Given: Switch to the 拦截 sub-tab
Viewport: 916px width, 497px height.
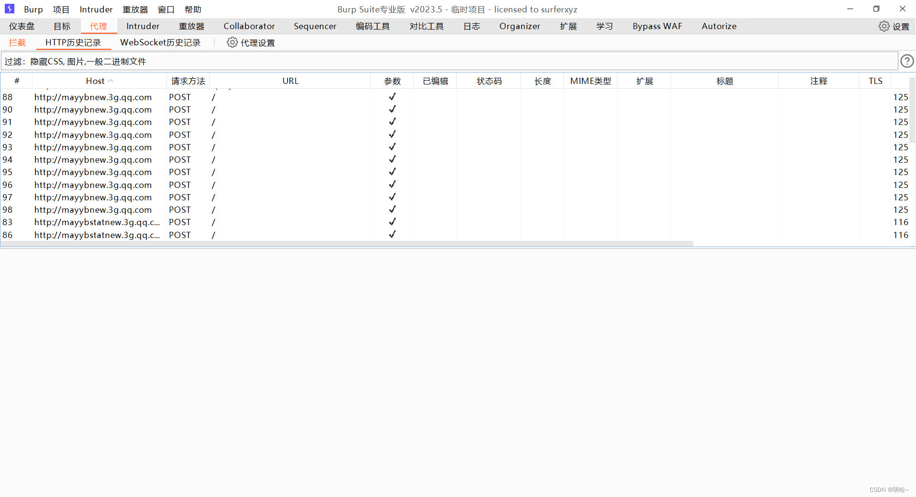Looking at the screenshot, I should [x=18, y=42].
